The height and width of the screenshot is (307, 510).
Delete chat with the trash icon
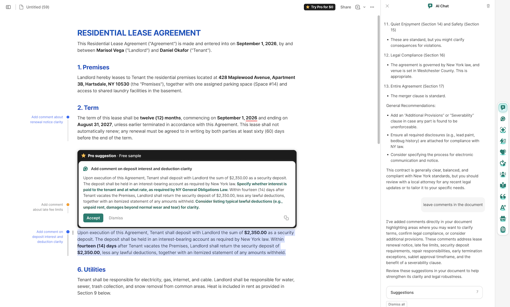tap(488, 6)
